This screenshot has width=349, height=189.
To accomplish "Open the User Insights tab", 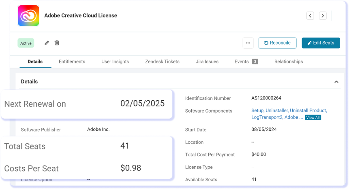I will pos(115,62).
